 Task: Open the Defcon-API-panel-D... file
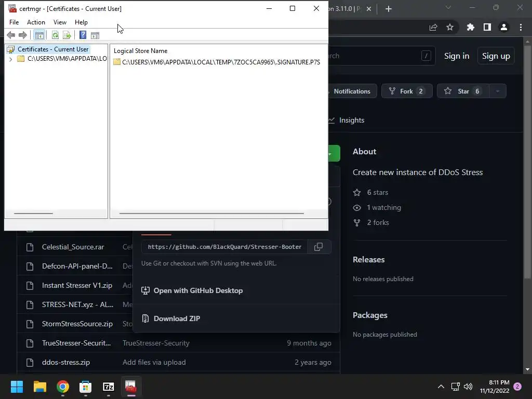click(x=77, y=266)
